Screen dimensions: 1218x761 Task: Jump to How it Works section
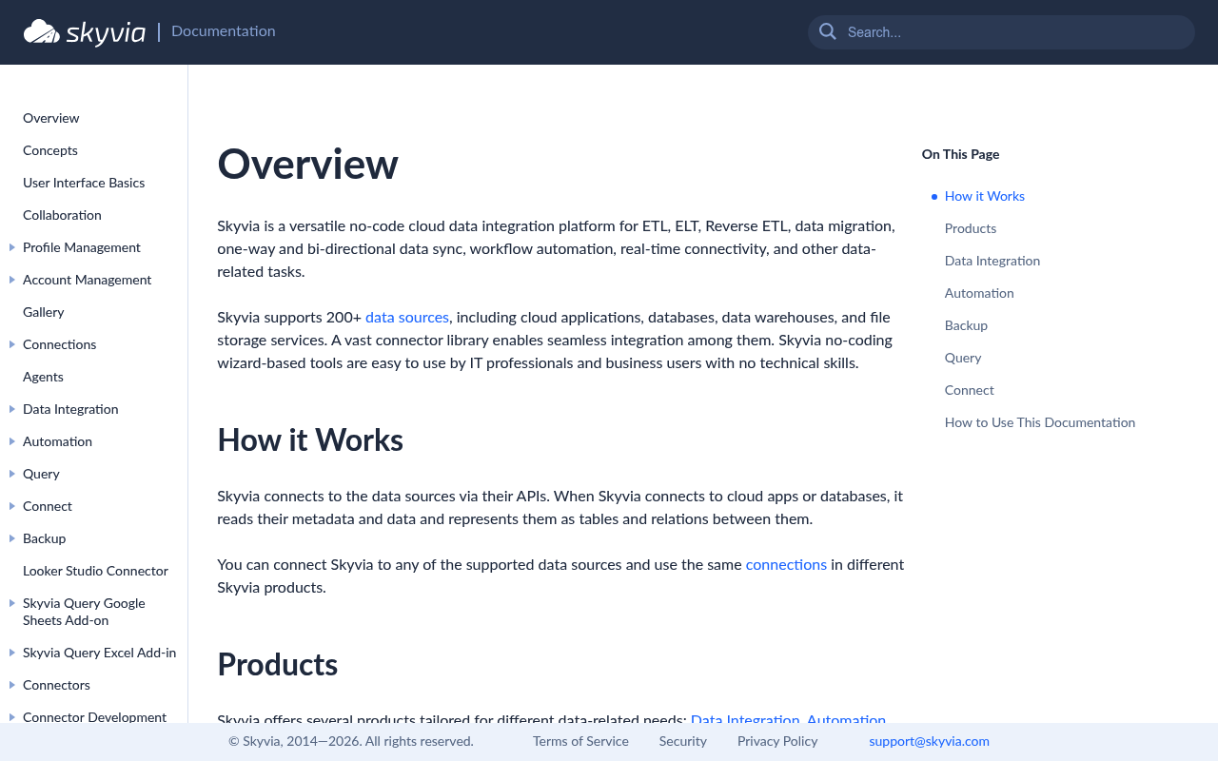985,196
